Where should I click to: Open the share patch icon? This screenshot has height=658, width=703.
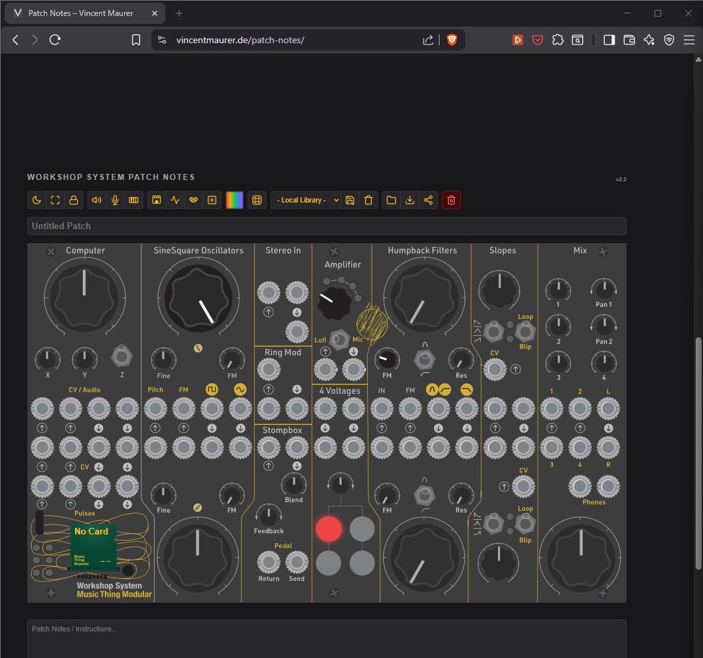(428, 200)
